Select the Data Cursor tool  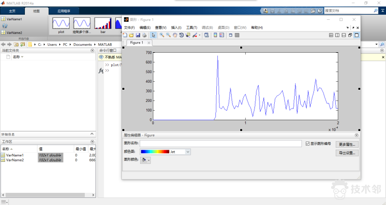point(188,35)
